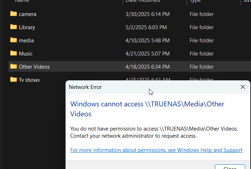Click the Windows cannot access heading text
This screenshot has width=251, height=169.
point(147,109)
